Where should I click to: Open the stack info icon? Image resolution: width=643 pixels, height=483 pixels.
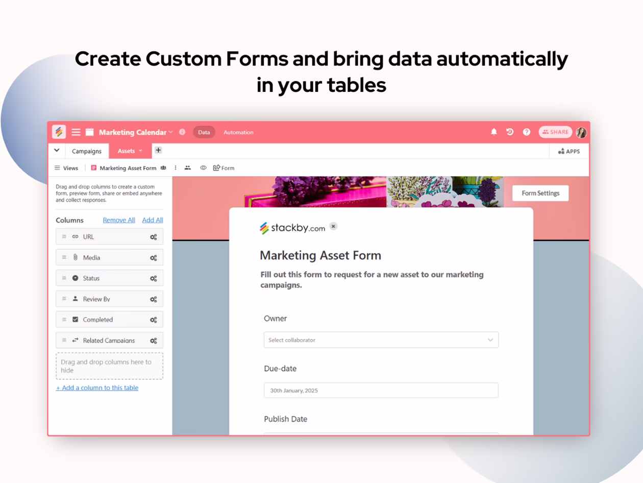coord(182,132)
